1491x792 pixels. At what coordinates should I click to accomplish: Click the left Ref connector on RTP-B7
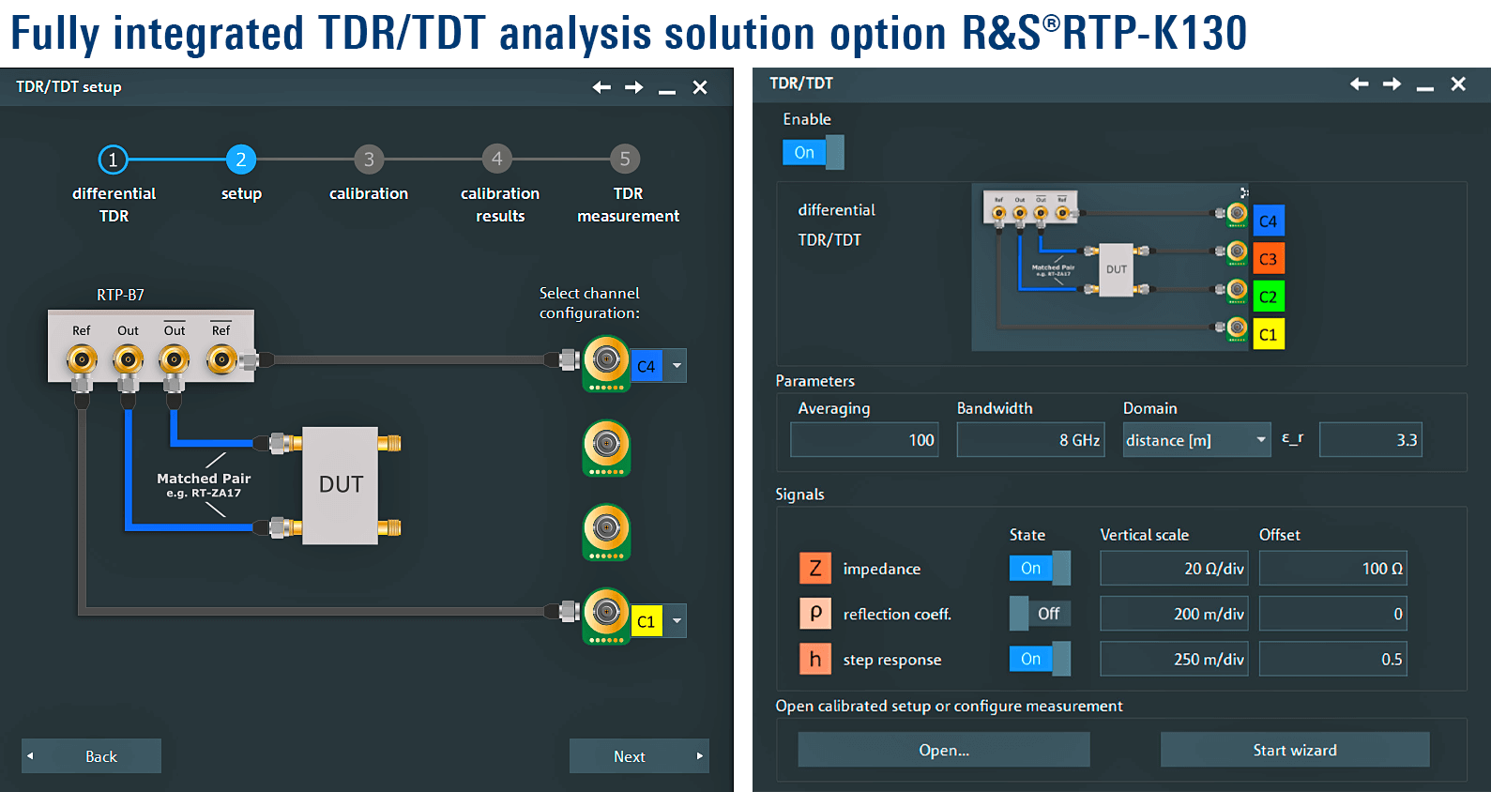point(82,358)
